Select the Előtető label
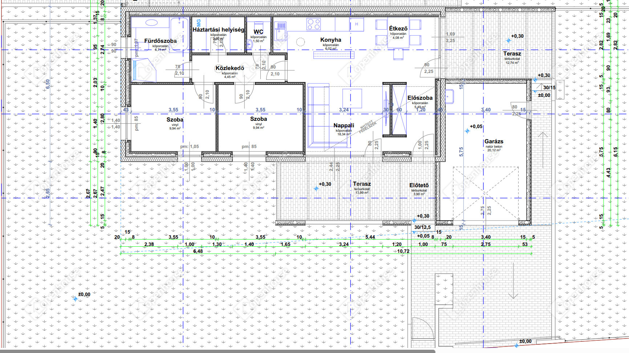 click(x=419, y=185)
